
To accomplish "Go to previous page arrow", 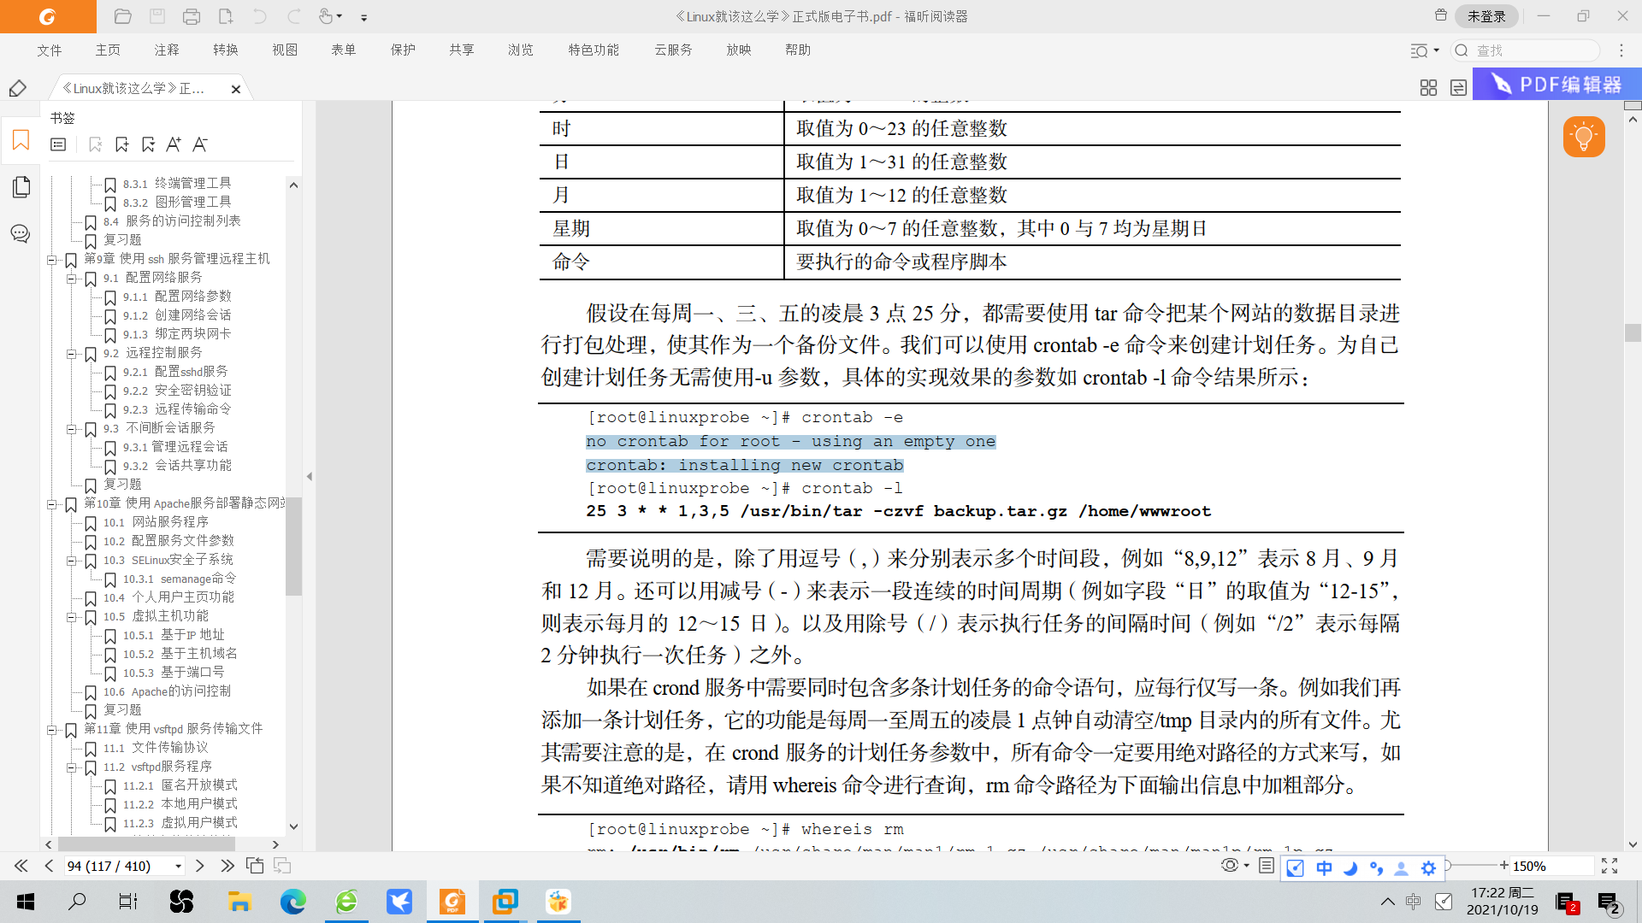I will click(49, 866).
